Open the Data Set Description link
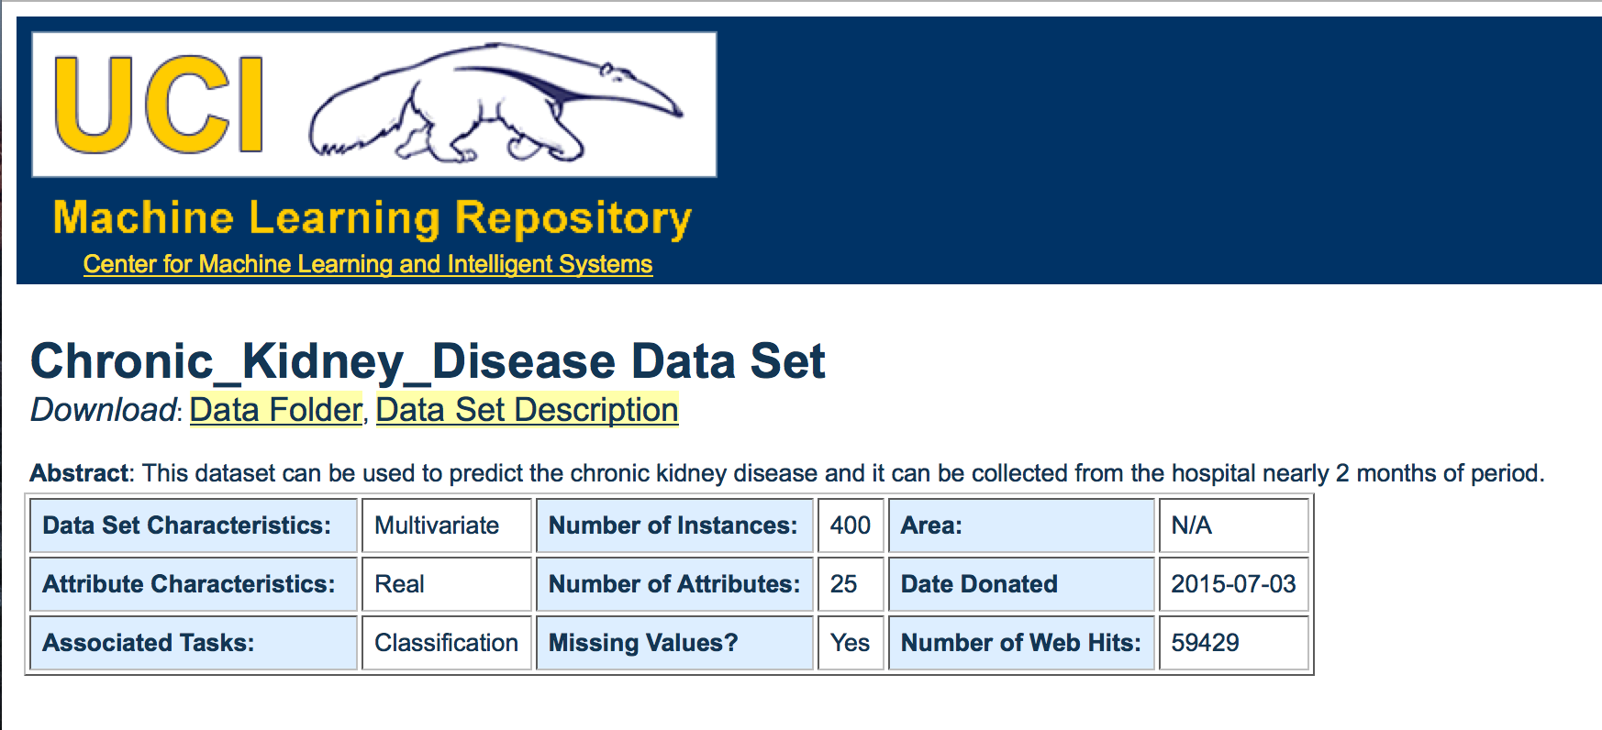Viewport: 1602px width, 730px height. pyautogui.click(x=527, y=410)
